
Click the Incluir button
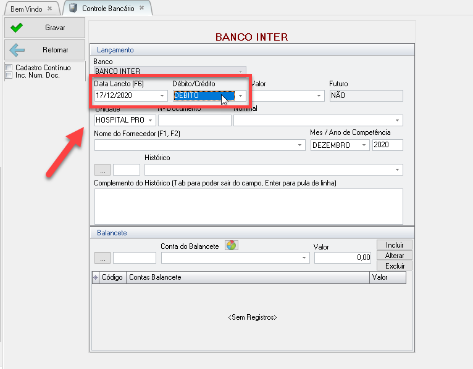[x=394, y=245]
